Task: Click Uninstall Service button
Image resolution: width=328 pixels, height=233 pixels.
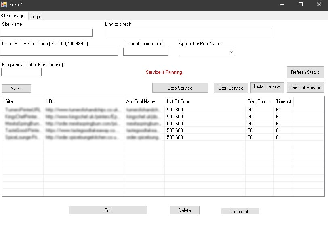Action: 305,88
